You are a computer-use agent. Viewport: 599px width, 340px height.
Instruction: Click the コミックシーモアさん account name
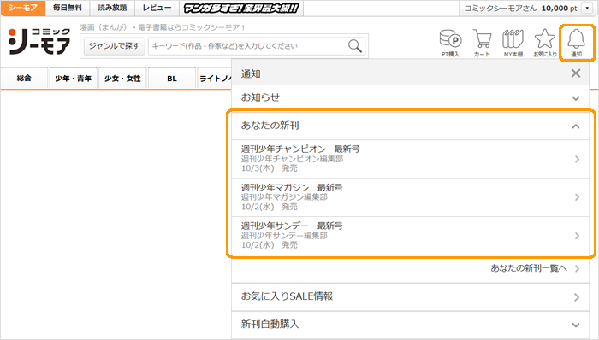click(500, 8)
